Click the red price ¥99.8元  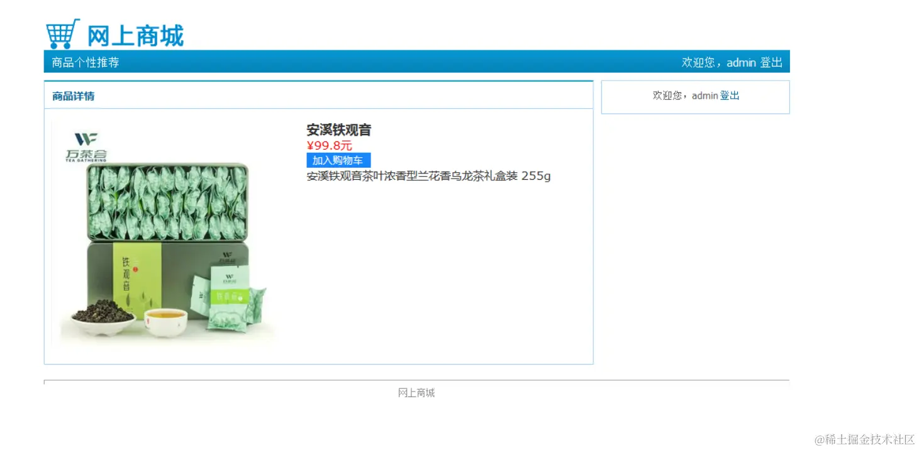[x=330, y=146]
